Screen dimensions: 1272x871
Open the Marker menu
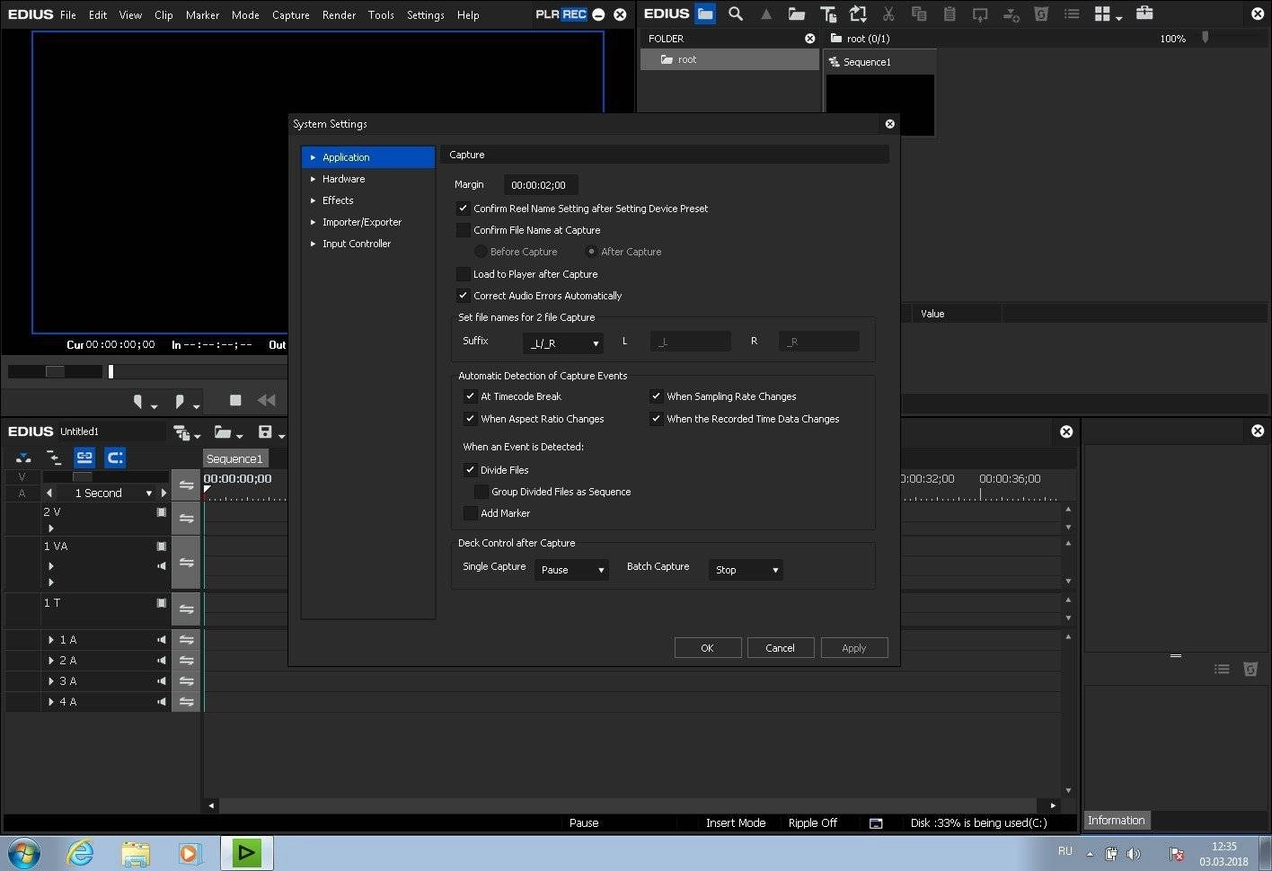coord(202,15)
